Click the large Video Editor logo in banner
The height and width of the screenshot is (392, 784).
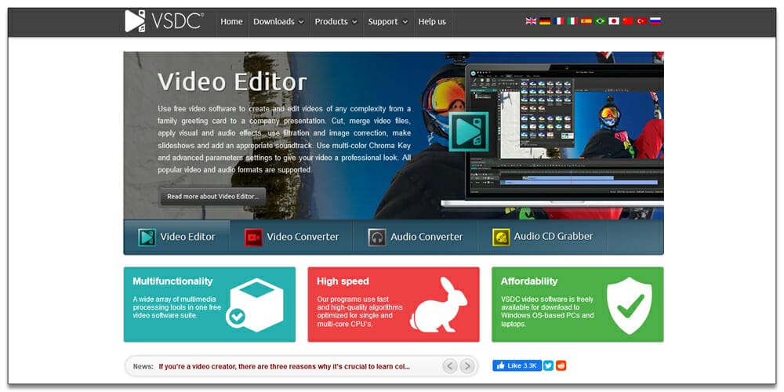pos(468,132)
